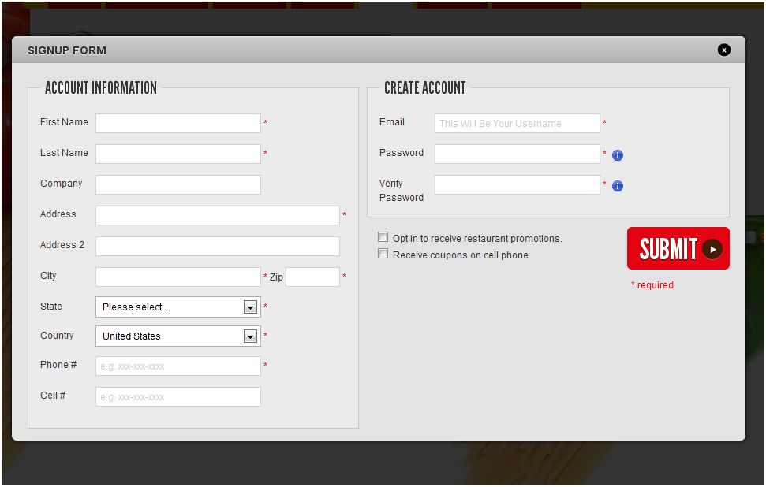Select the Verify Password field

518,185
